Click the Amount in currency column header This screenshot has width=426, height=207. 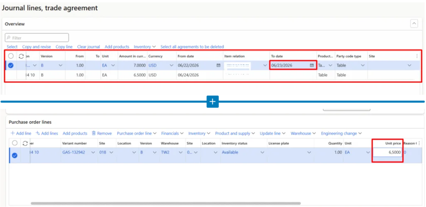(x=132, y=56)
